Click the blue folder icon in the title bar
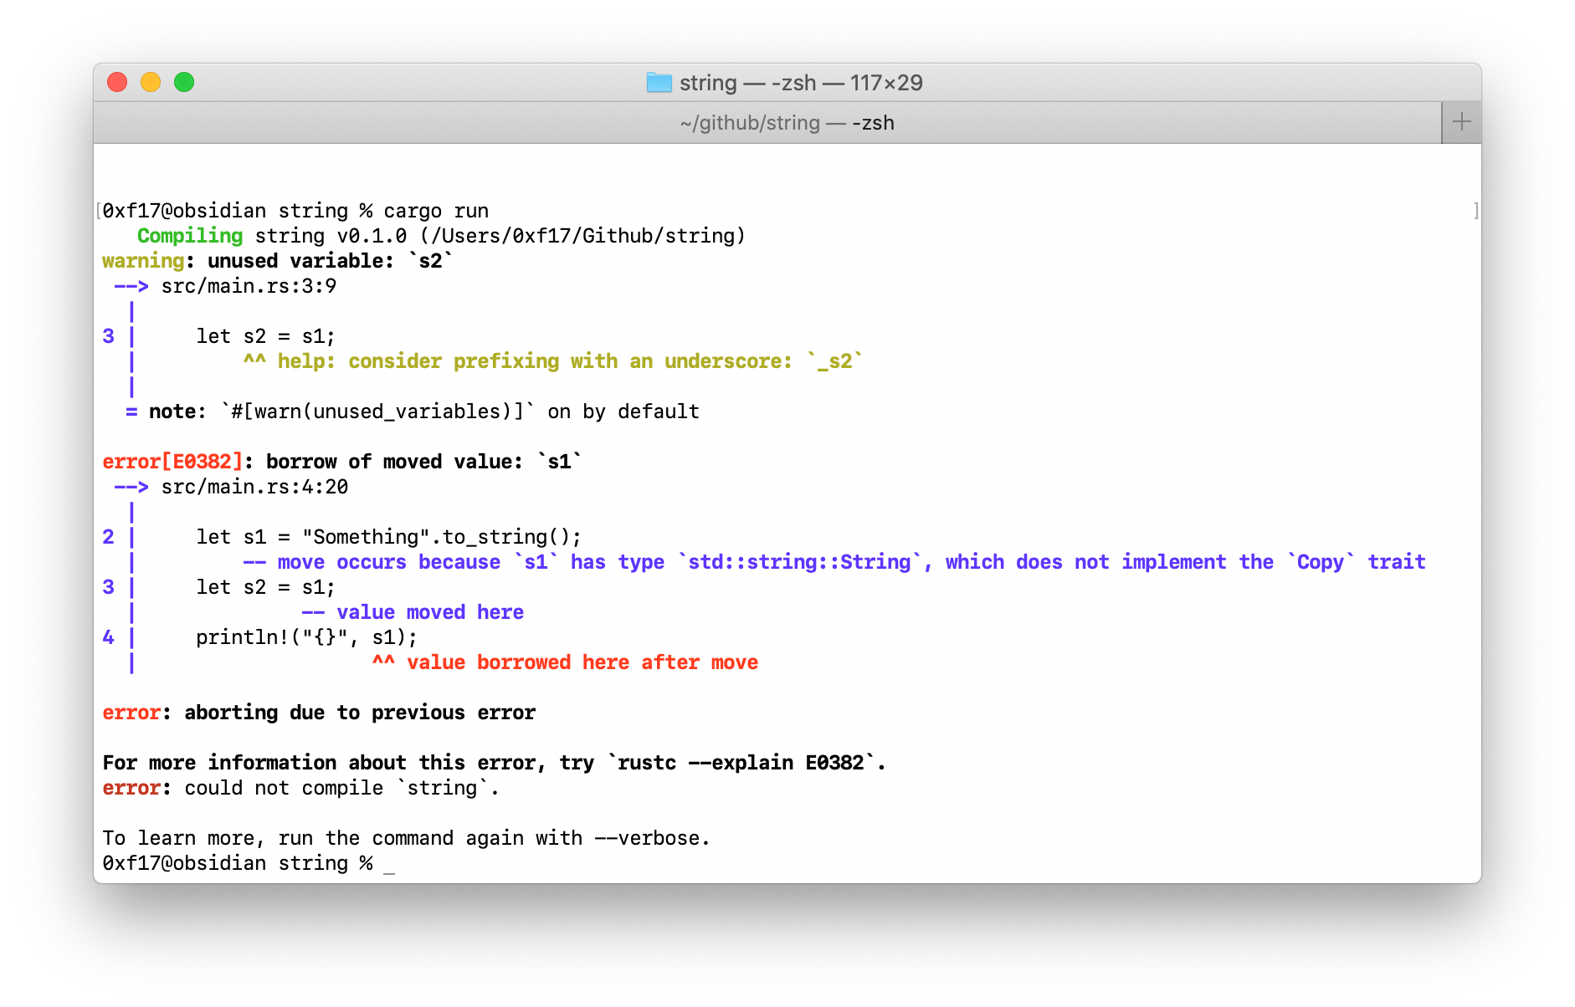Viewport: 1575px width, 1007px height. pos(659,83)
